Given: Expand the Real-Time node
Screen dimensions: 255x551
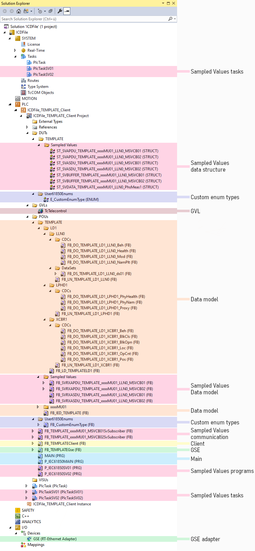Looking at the screenshot, I should pyautogui.click(x=15, y=50).
